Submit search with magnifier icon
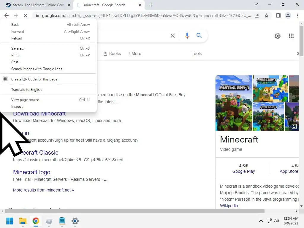Image resolution: width=304 pixels, height=228 pixels. (199, 36)
